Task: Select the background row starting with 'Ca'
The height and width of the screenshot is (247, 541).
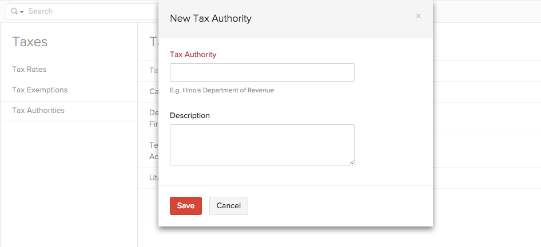Action: [x=153, y=91]
